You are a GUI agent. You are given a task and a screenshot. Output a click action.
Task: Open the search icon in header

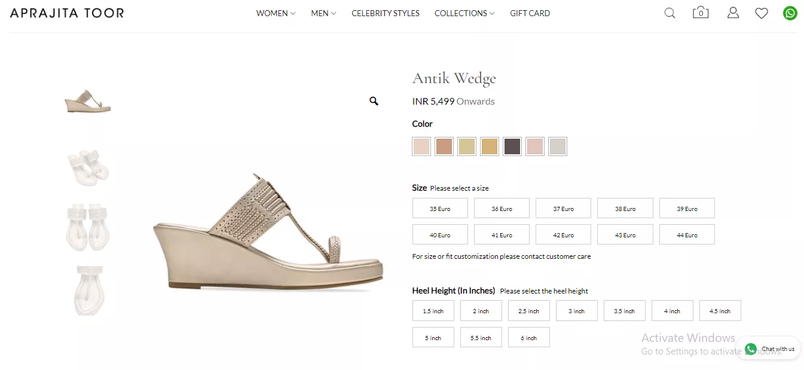[670, 13]
